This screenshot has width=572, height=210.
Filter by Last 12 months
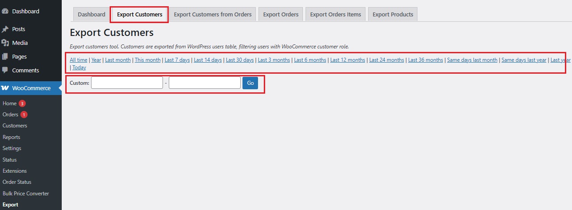(x=348, y=60)
